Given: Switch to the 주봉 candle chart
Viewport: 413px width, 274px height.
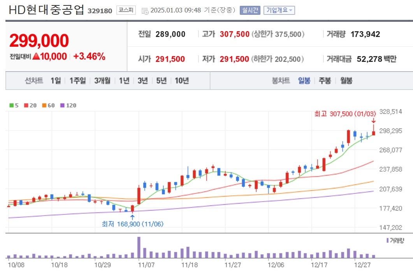Looking at the screenshot, I should point(325,81).
